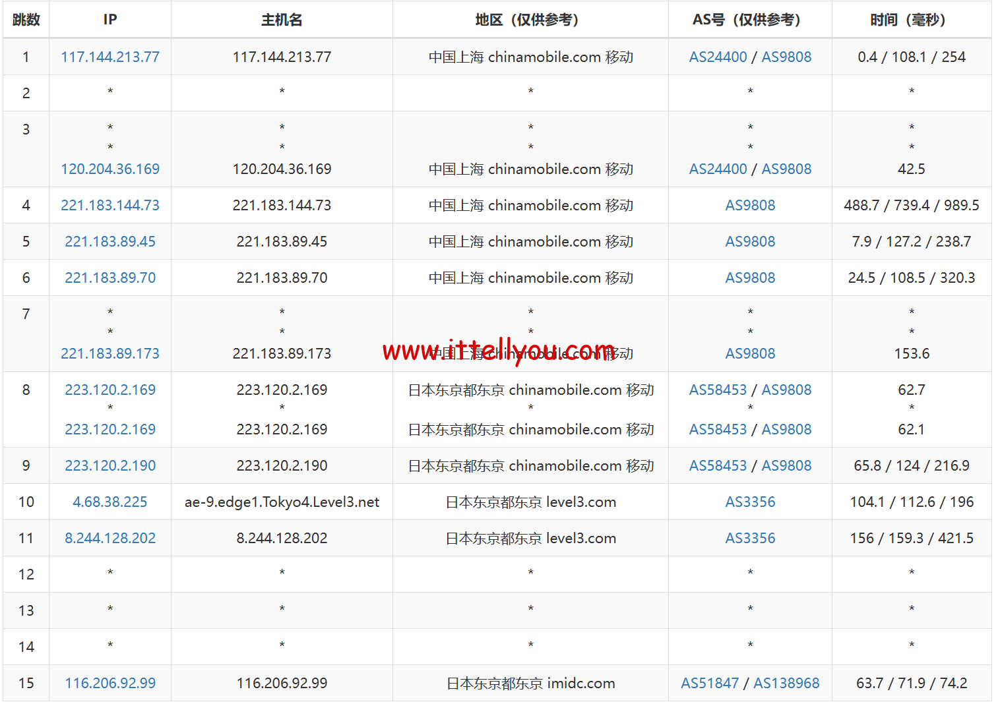The width and height of the screenshot is (998, 704).
Task: Click the AS138968 link
Action: point(786,683)
